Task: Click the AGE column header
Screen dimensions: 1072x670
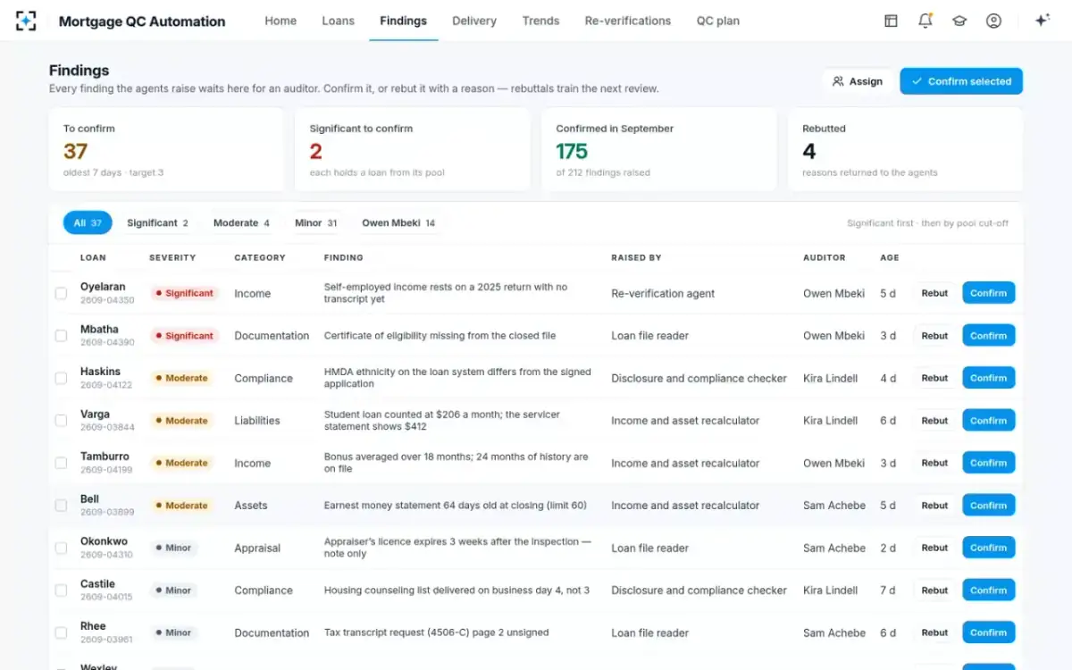Action: point(890,257)
